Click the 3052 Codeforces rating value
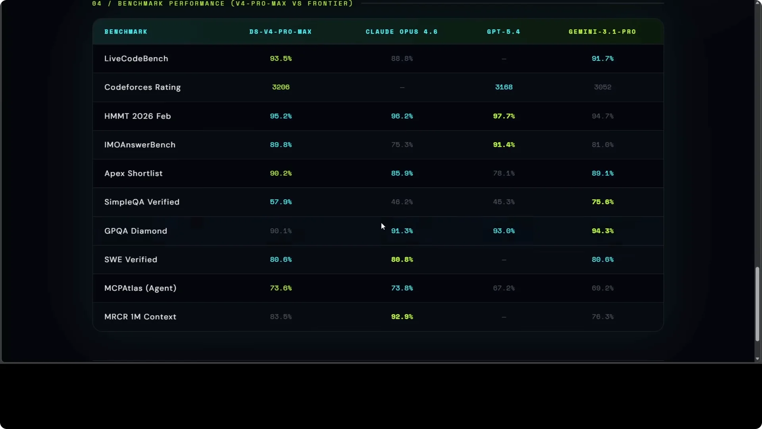 (x=602, y=87)
